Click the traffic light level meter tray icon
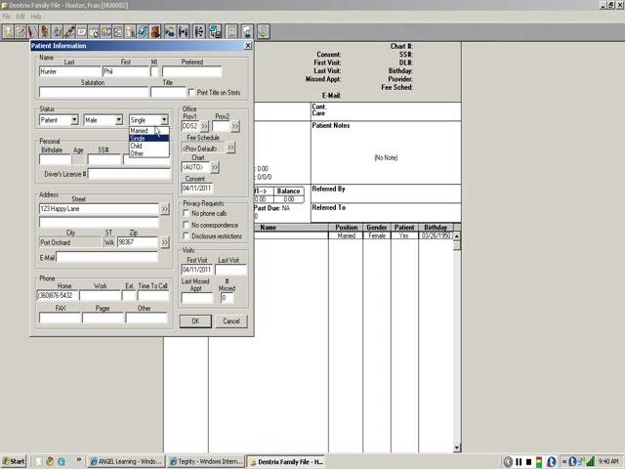625x469 pixels. pos(539,461)
